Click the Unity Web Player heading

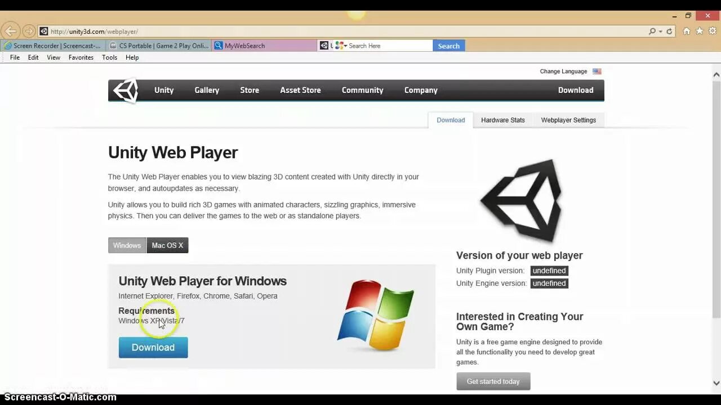(173, 152)
